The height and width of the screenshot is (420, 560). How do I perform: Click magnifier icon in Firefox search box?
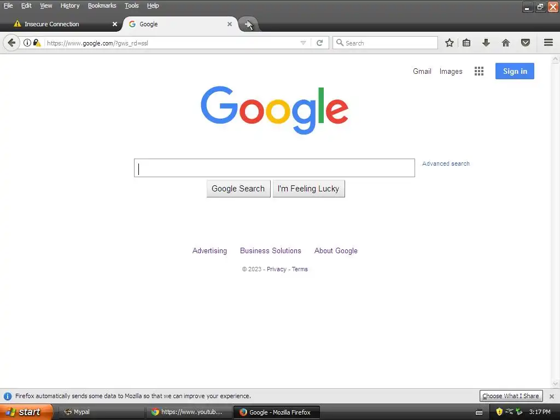tap(340, 43)
